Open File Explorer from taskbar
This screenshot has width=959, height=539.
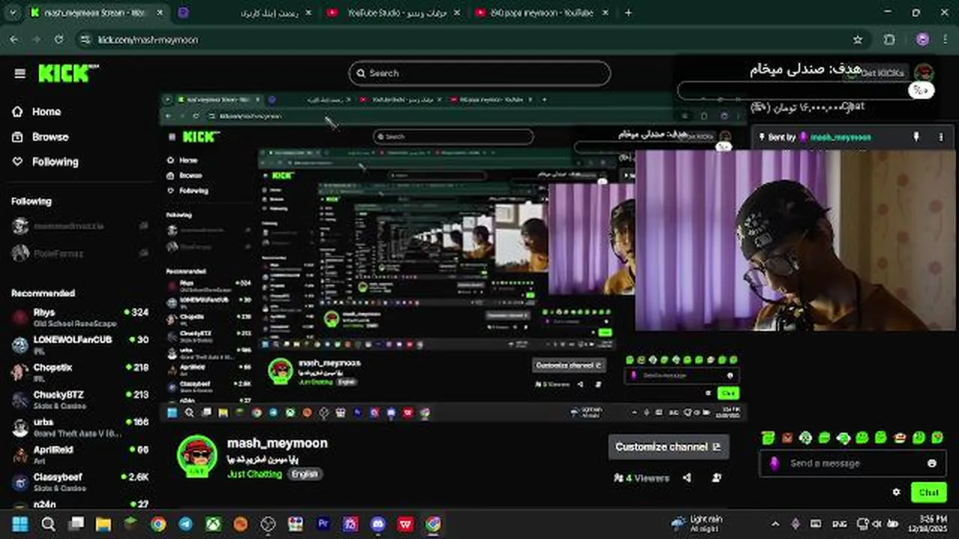tap(103, 523)
